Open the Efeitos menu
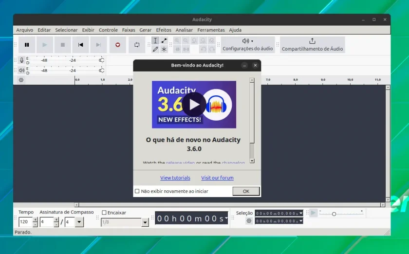This screenshot has width=409, height=254. pyautogui.click(x=164, y=30)
